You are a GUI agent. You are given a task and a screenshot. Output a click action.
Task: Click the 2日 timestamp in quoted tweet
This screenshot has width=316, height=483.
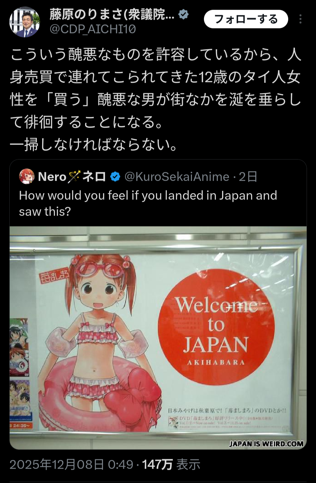pos(248,177)
